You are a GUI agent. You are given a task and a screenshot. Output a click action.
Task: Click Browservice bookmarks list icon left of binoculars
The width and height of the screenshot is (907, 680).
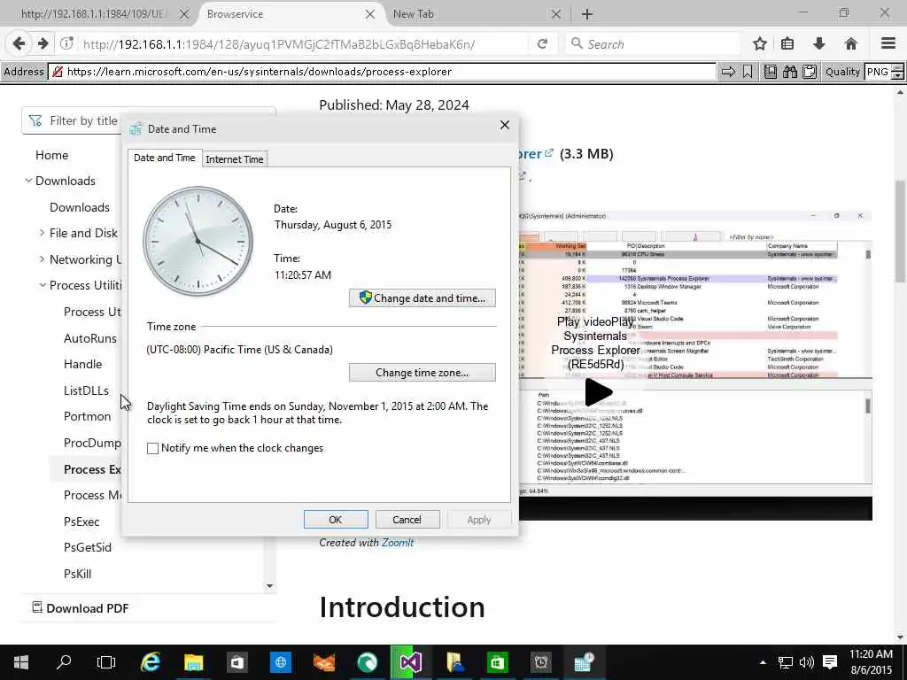[771, 72]
